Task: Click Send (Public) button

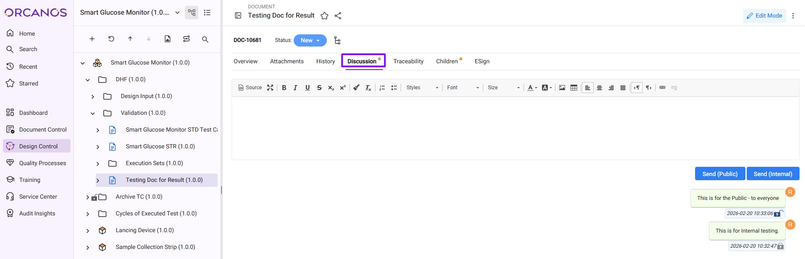Action: pyautogui.click(x=719, y=174)
